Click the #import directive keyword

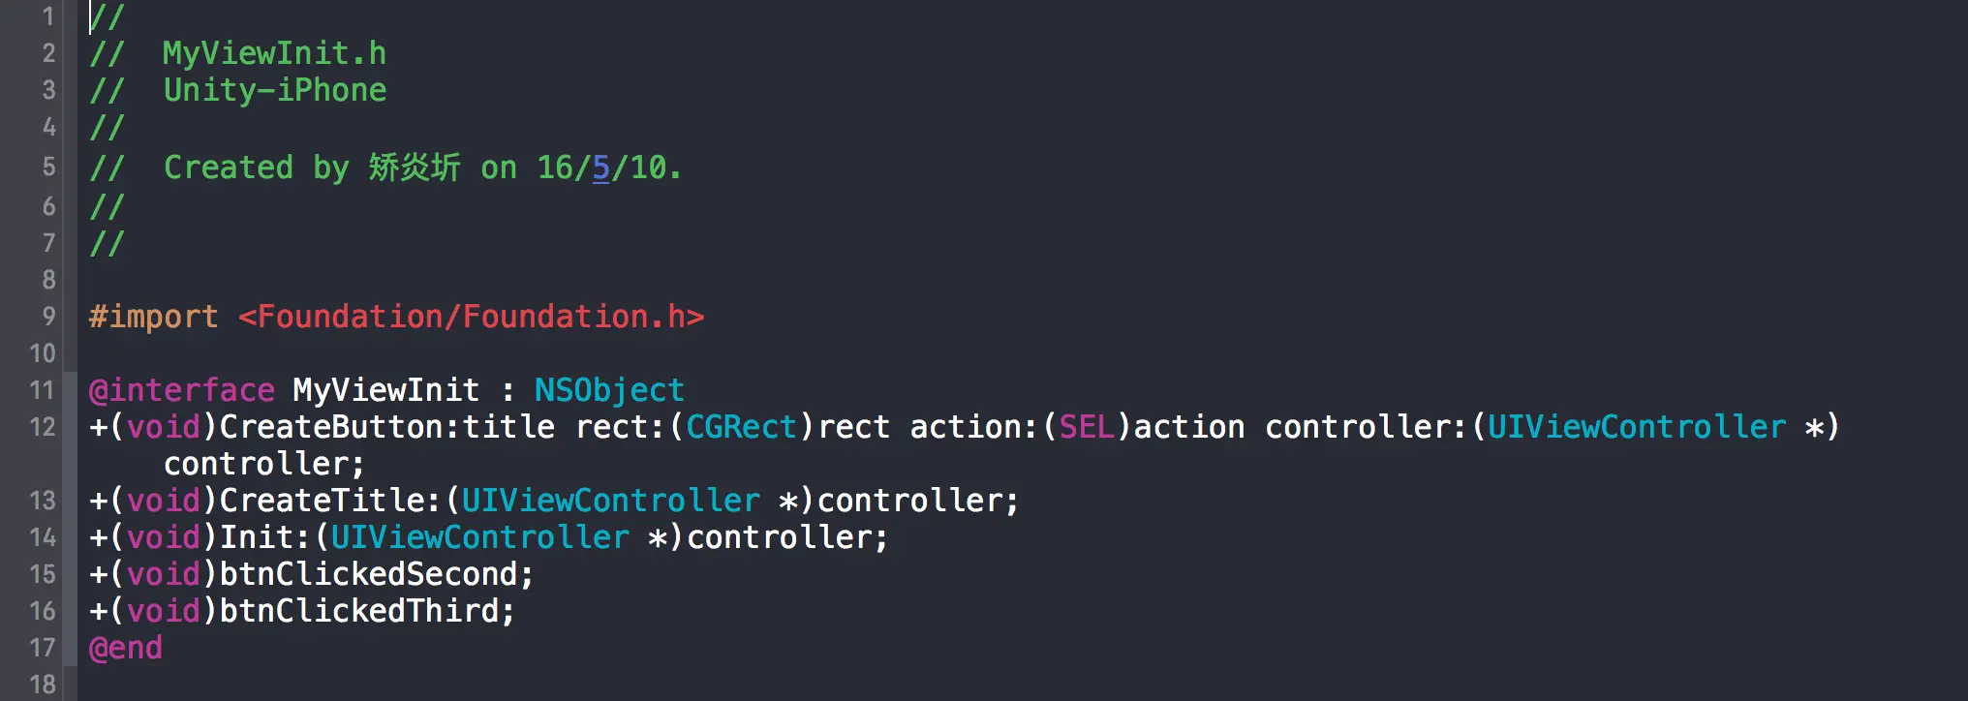click(153, 317)
